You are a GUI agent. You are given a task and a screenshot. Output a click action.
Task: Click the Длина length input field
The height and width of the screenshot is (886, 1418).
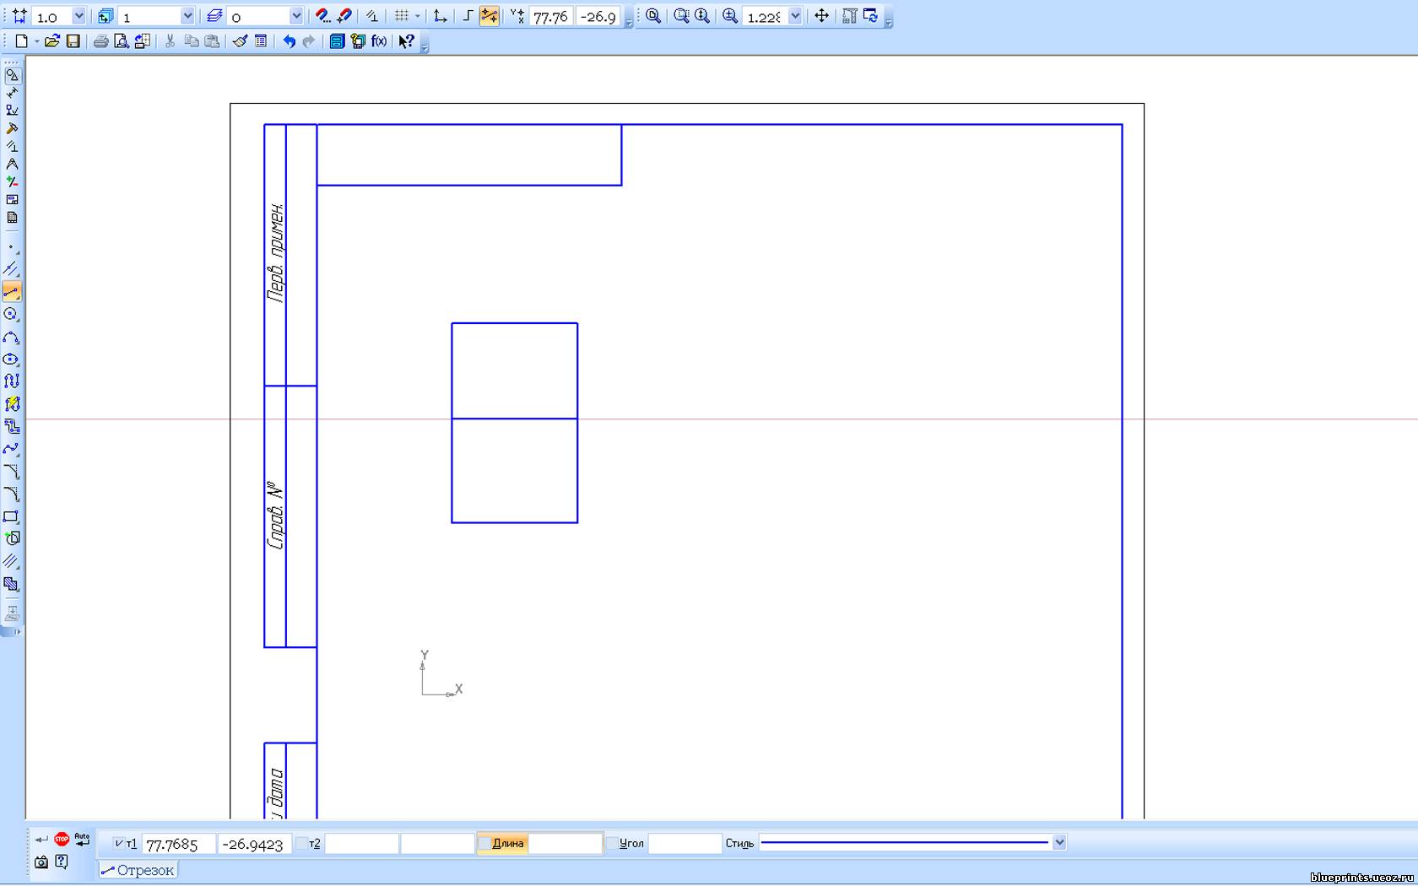click(565, 844)
